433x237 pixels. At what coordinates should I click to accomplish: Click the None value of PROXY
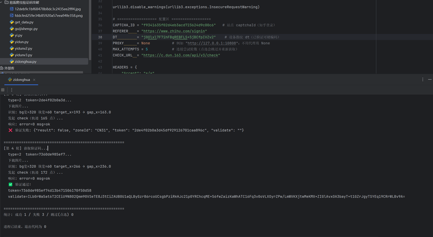click(146, 43)
